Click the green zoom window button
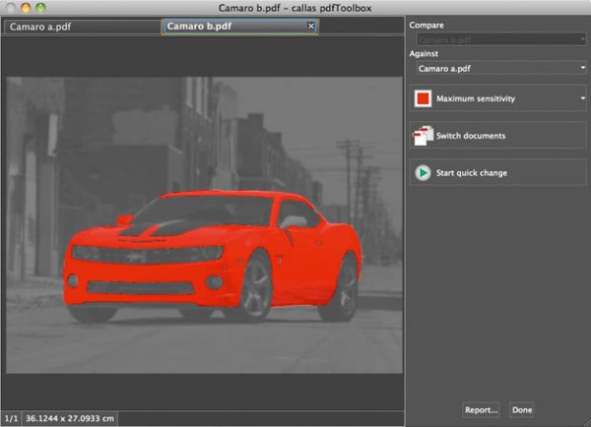This screenshot has width=591, height=427. pyautogui.click(x=40, y=8)
